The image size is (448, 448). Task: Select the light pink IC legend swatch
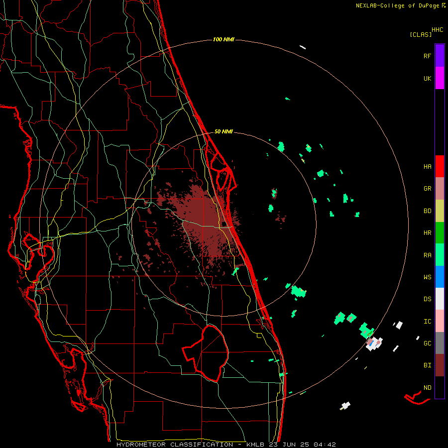(x=440, y=321)
